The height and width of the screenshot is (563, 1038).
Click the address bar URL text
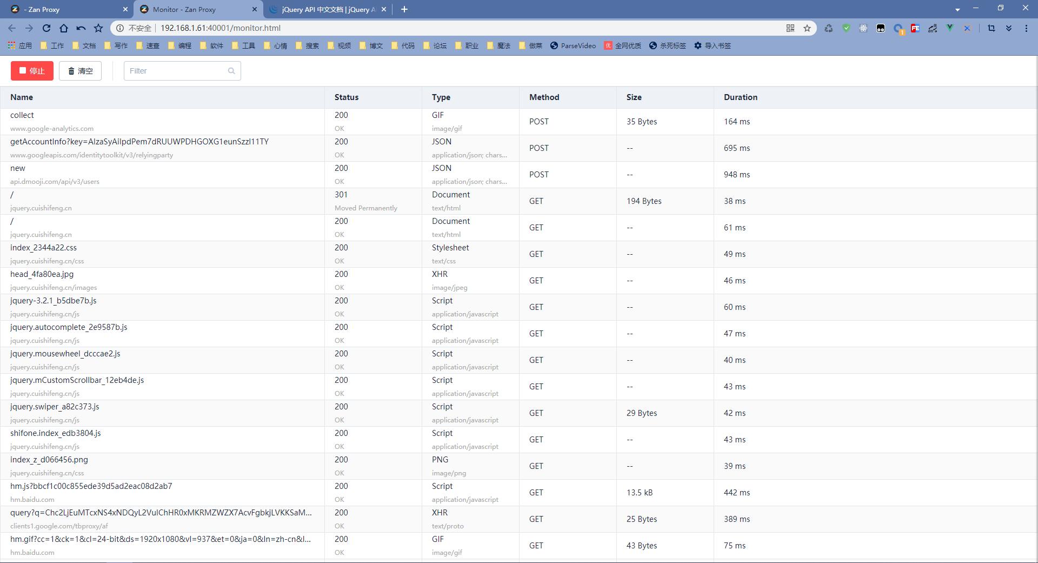[x=221, y=28]
